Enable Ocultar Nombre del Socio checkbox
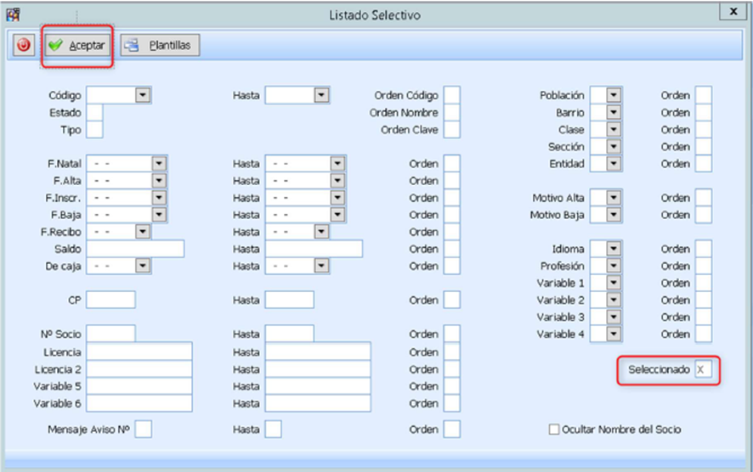This screenshot has height=472, width=753. [x=554, y=430]
